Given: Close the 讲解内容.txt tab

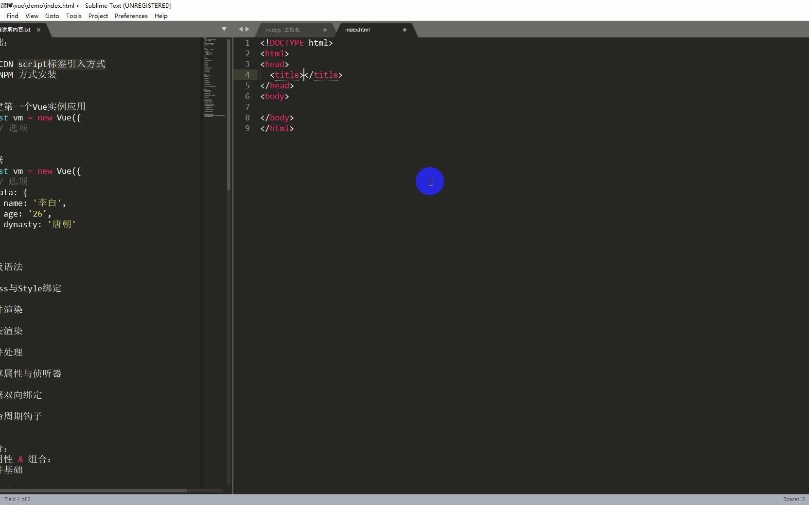Looking at the screenshot, I should 38,30.
